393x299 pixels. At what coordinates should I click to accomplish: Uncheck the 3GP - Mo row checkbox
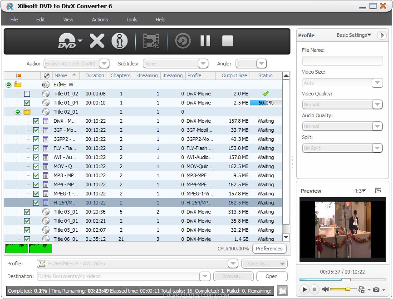point(36,130)
